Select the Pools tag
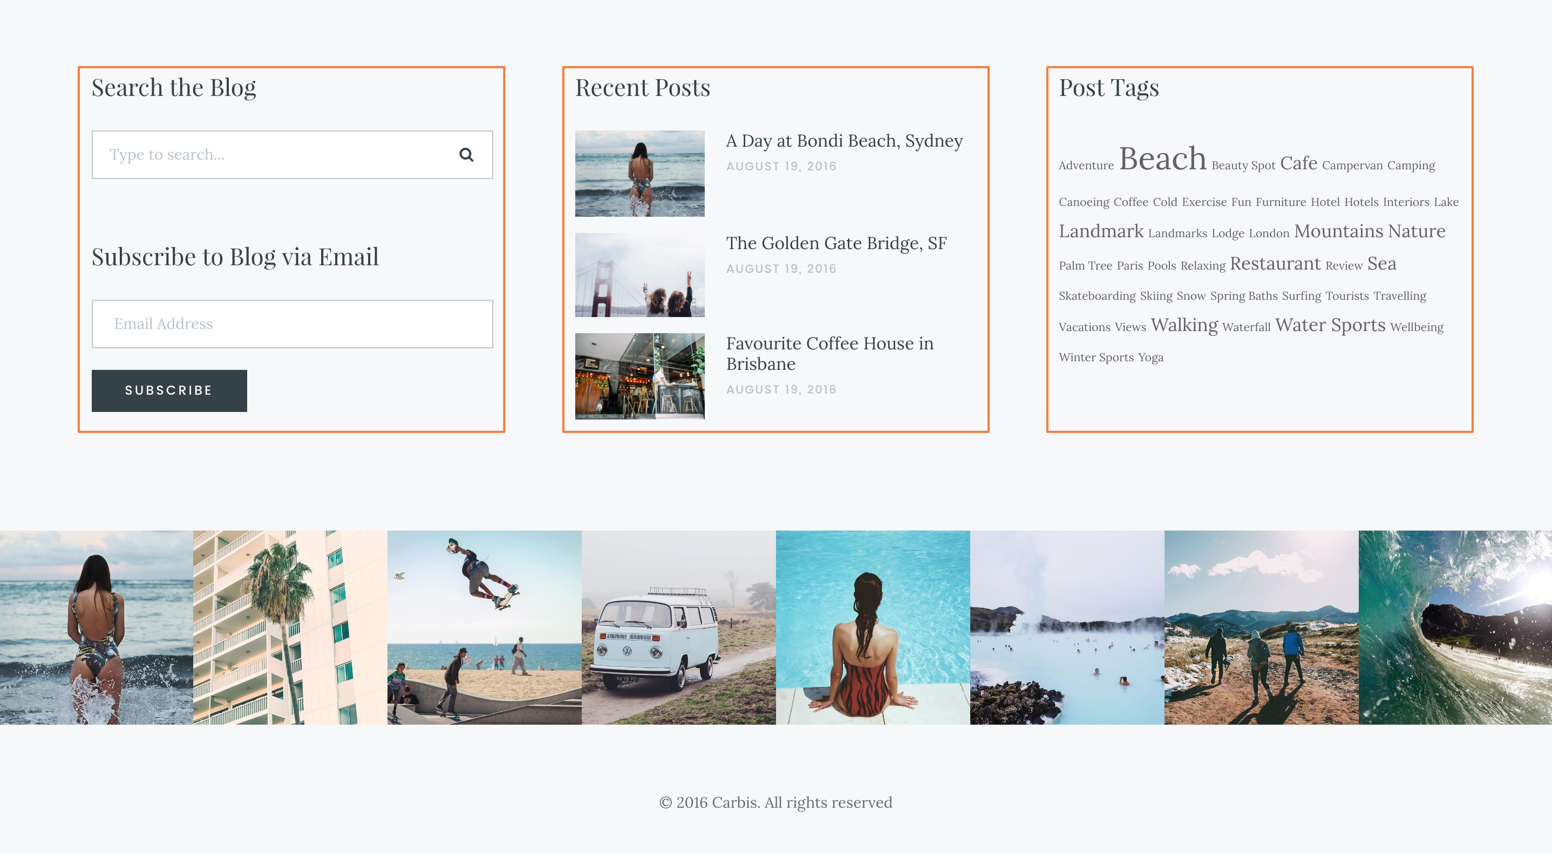 1161,265
